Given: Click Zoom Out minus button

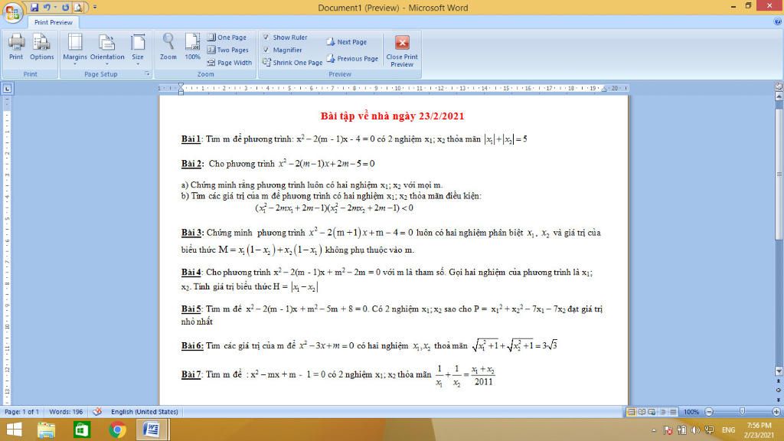Looking at the screenshot, I should 709,412.
